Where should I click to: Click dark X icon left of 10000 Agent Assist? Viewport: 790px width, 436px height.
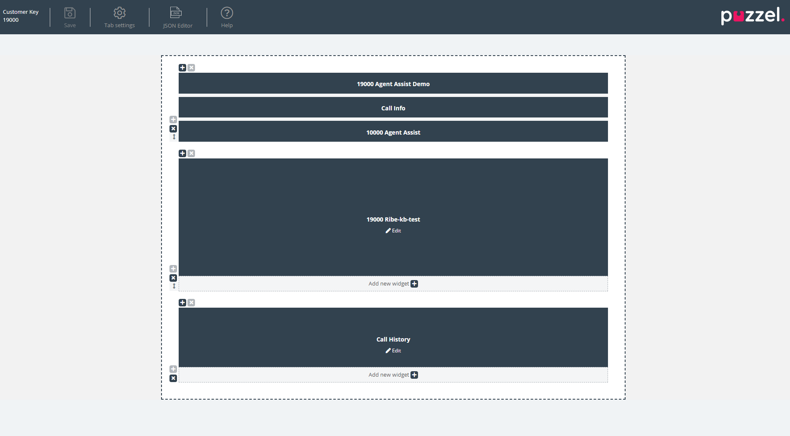[x=173, y=129]
